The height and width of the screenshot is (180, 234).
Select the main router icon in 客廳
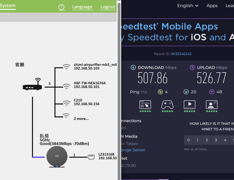[32, 84]
